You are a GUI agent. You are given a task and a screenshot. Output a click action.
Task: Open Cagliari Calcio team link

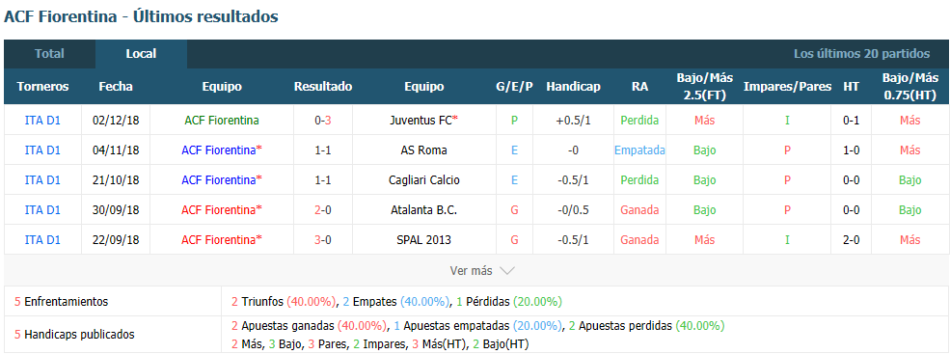click(424, 179)
